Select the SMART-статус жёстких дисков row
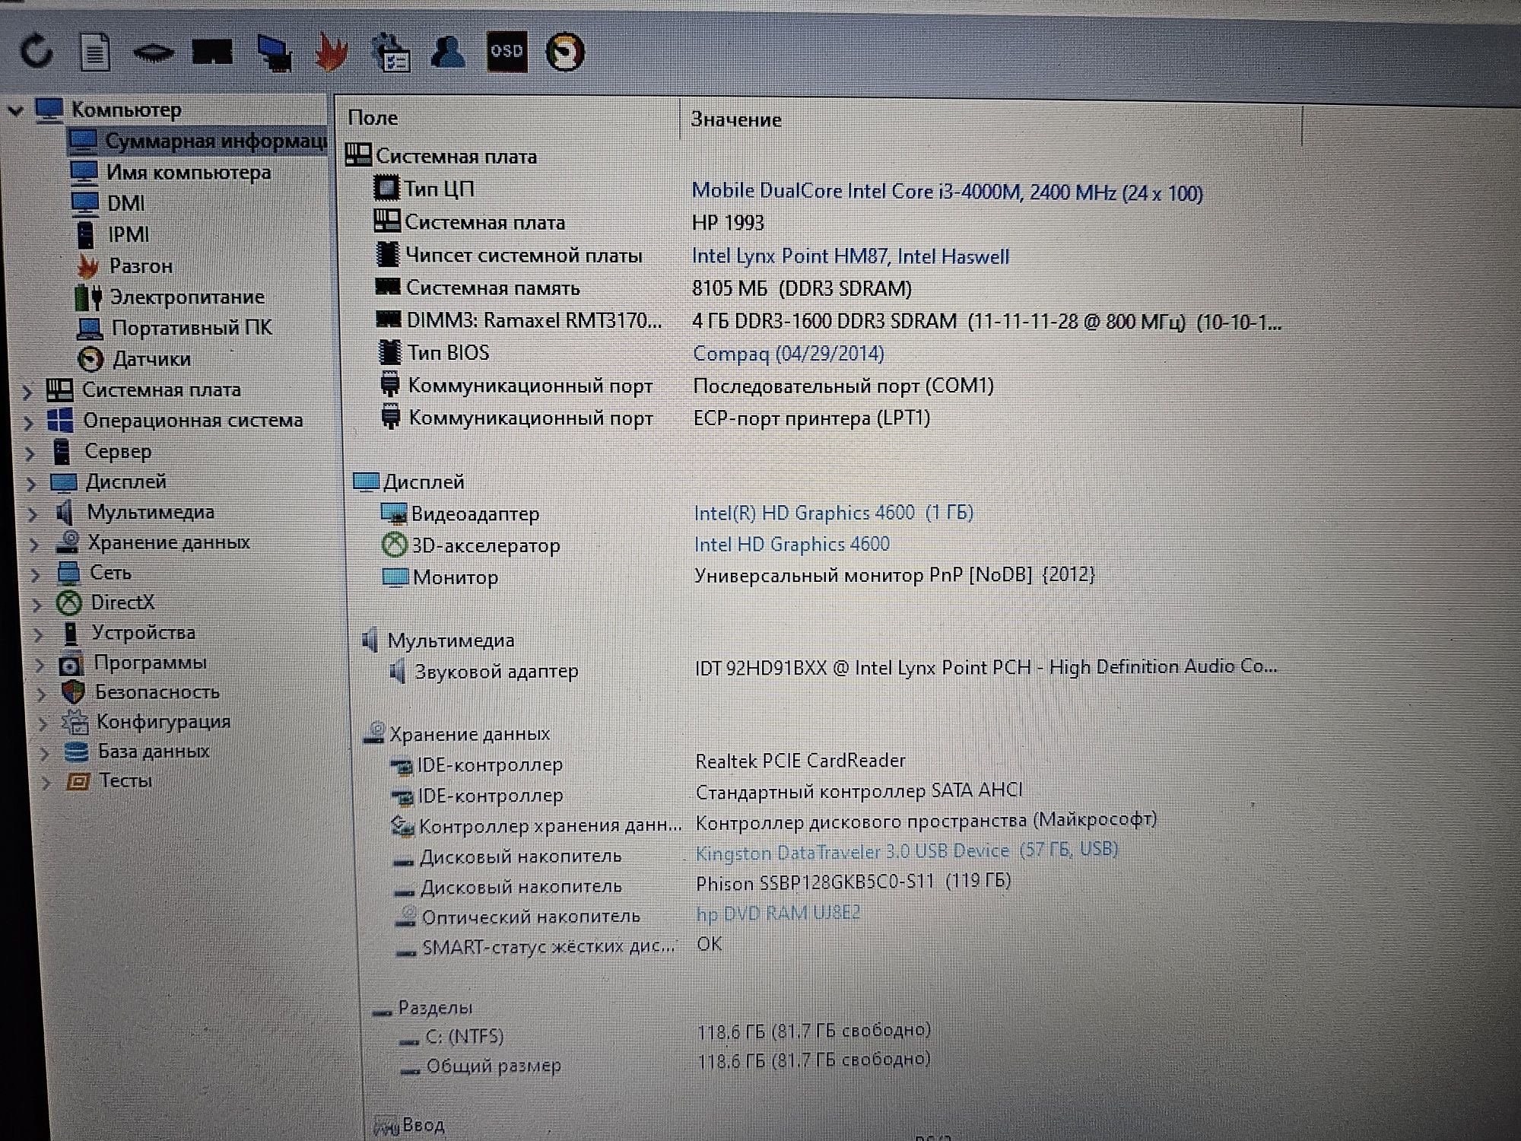The image size is (1521, 1141). point(559,946)
